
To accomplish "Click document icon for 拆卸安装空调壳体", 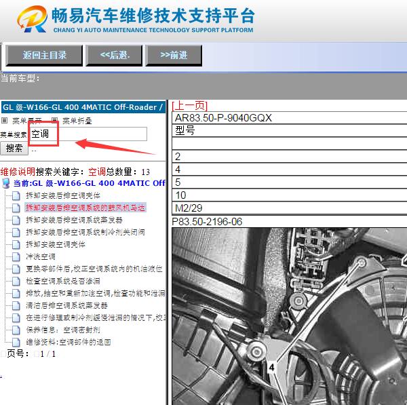I will pyautogui.click(x=16, y=244).
